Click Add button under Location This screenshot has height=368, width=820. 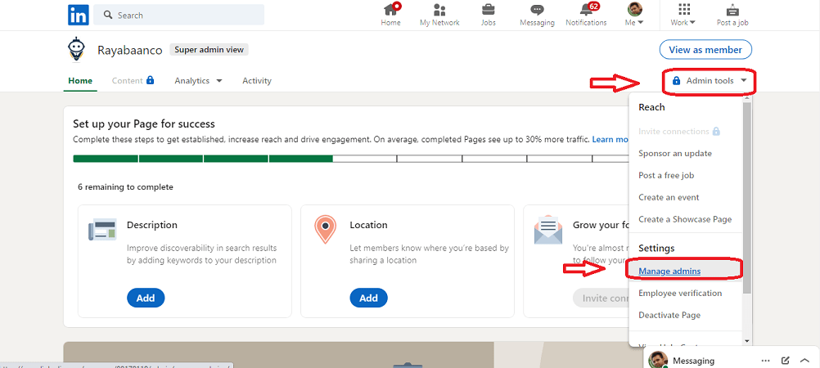click(369, 298)
